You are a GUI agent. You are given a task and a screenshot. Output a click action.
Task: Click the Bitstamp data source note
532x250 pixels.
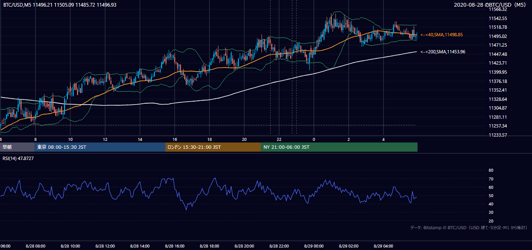coord(469,227)
